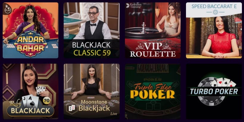Select the Speed Baccarat E title header
Screen dimensions: 244x122
coord(214,6)
